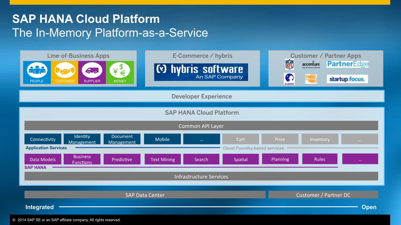Click the Predictive box
This screenshot has width=401, height=225.
pyautogui.click(x=122, y=159)
